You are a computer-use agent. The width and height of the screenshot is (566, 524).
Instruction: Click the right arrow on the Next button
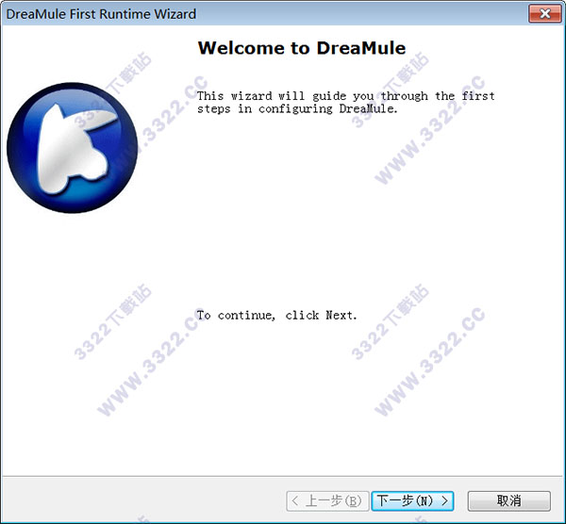tap(444, 500)
